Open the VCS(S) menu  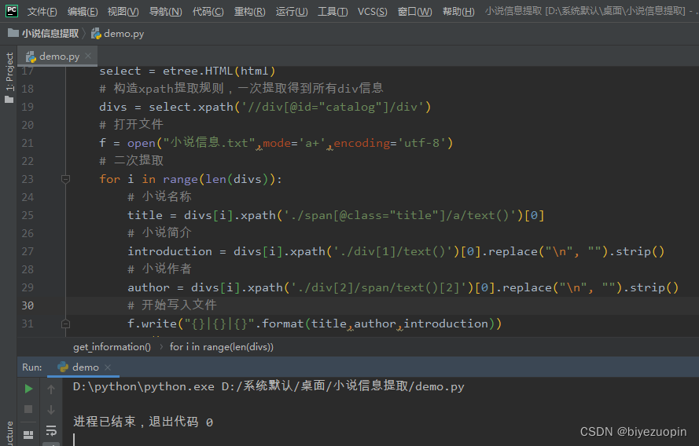pos(372,12)
